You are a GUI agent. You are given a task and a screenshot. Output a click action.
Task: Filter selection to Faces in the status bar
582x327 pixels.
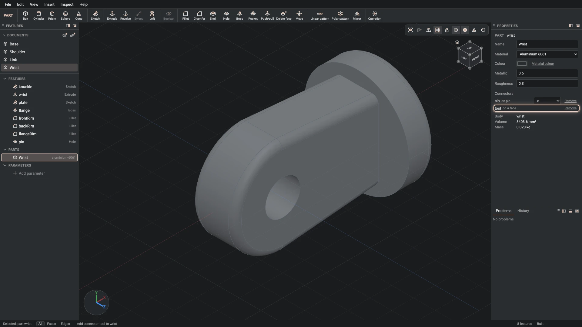[52, 324]
